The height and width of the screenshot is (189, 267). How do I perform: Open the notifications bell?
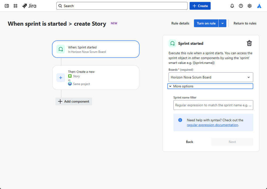click(232, 6)
